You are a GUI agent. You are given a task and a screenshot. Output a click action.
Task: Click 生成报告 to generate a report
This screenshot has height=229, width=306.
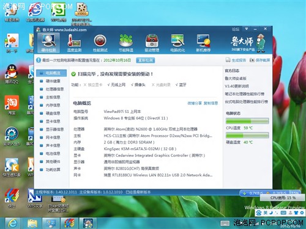236,60
